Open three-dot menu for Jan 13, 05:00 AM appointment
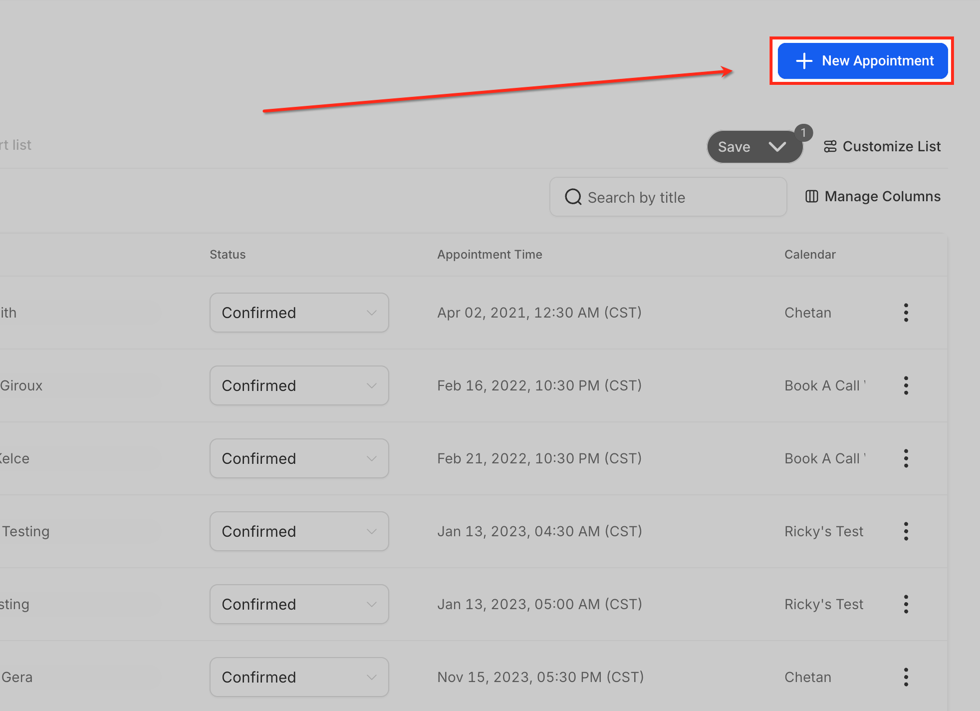The height and width of the screenshot is (711, 980). [x=906, y=604]
